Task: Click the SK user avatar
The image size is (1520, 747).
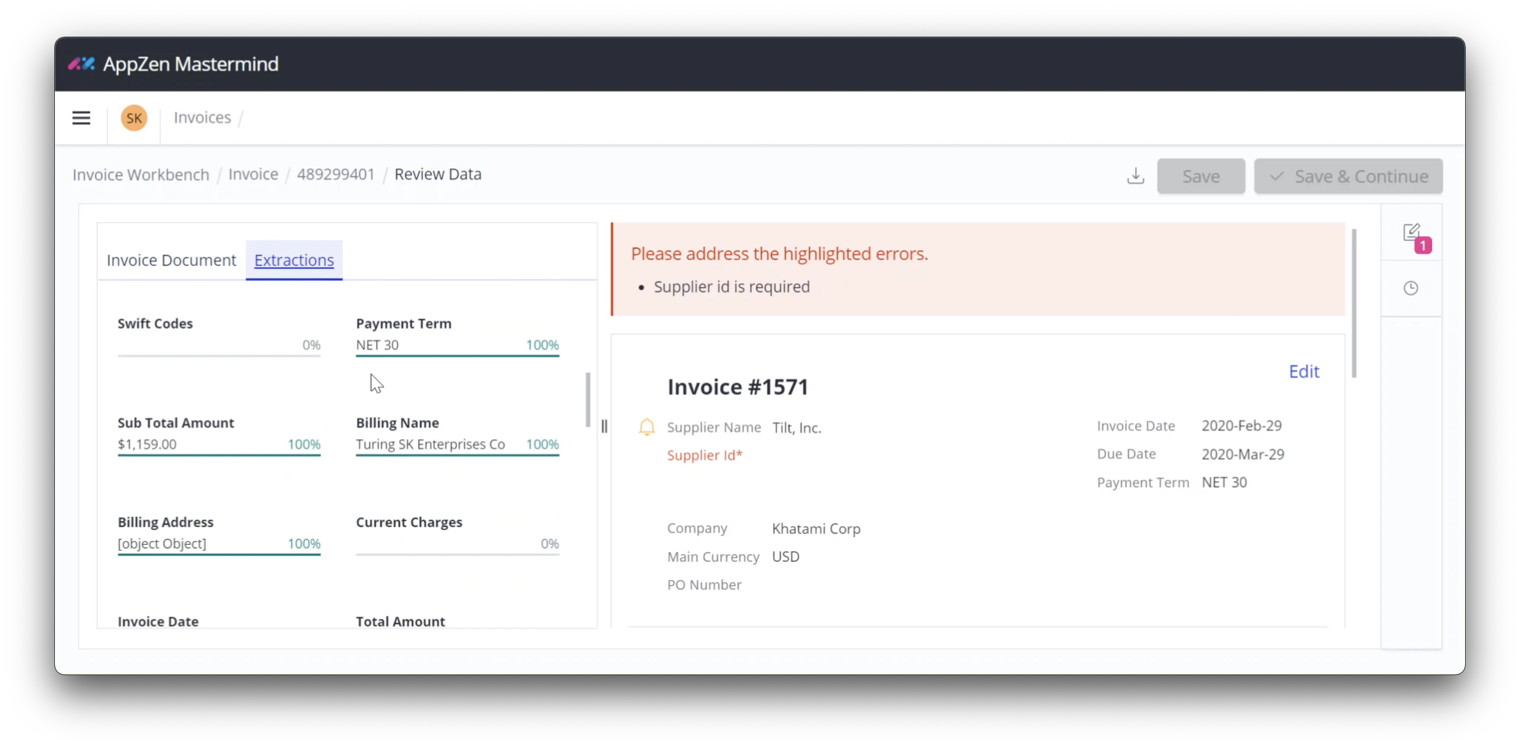Action: (134, 117)
